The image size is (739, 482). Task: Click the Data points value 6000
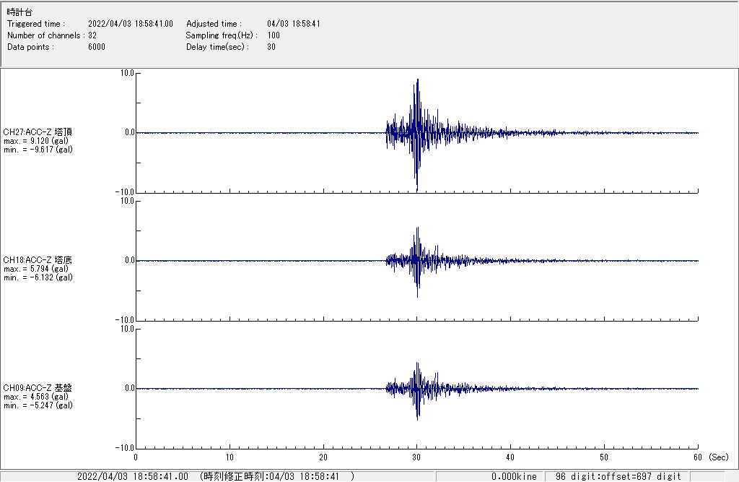[97, 47]
